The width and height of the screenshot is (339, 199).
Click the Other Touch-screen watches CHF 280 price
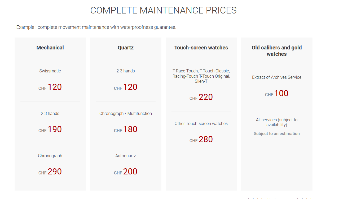(x=201, y=140)
